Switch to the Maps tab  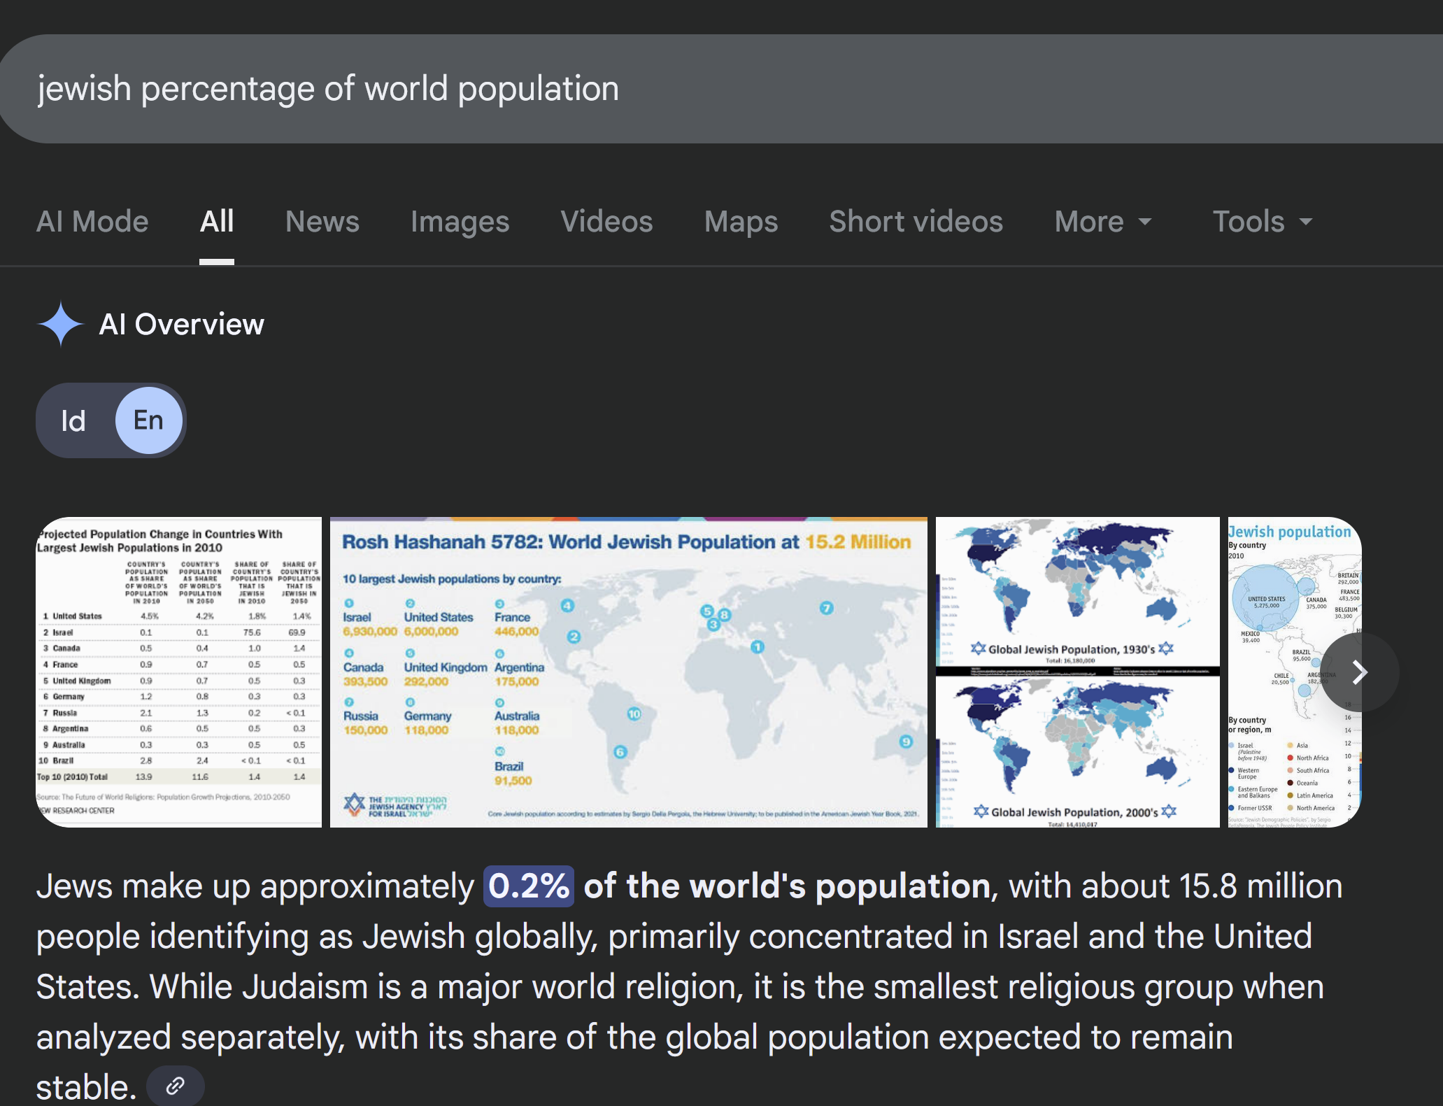click(740, 222)
